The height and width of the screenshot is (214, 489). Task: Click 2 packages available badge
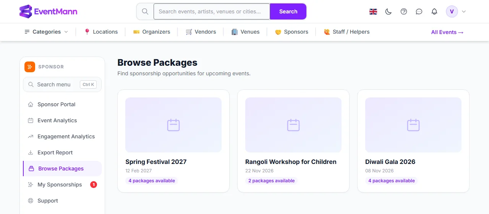point(271,181)
